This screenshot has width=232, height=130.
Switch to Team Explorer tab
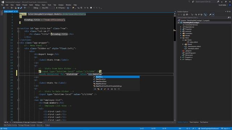pos(194,122)
